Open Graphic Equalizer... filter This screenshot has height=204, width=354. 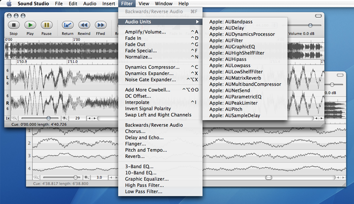(160, 179)
